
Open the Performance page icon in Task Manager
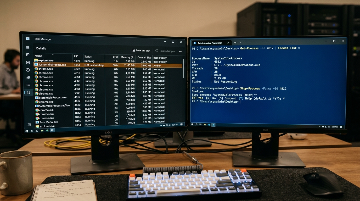click(x=28, y=62)
